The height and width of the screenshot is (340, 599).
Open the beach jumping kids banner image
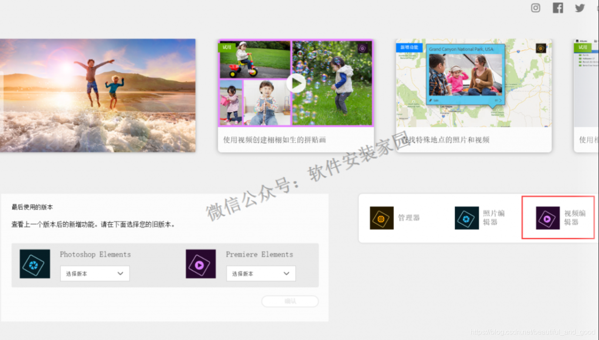(x=98, y=95)
